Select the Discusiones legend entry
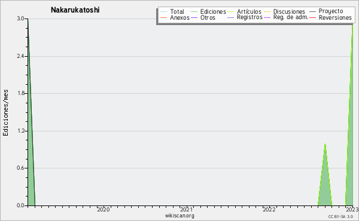Image resolution: width=359 pixels, height=221 pixels. pos(289,11)
